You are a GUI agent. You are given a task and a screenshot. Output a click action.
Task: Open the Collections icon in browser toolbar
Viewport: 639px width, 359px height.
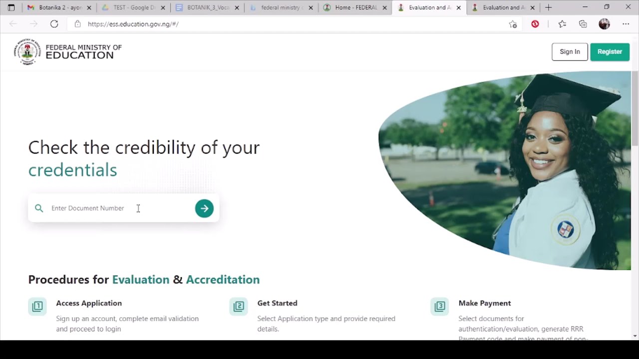(583, 24)
